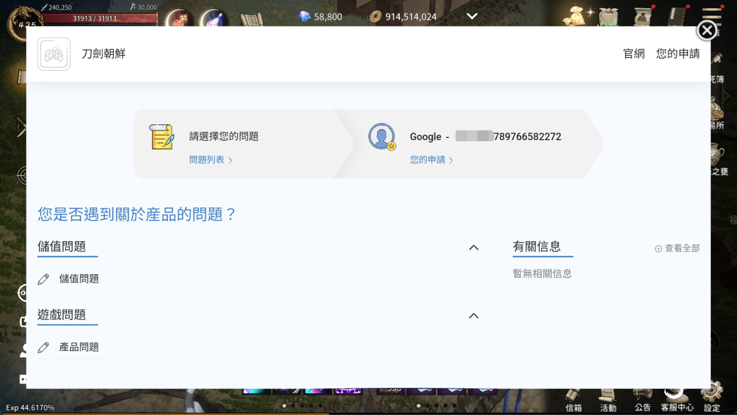Select the 產品問題 topic entry

(79, 347)
